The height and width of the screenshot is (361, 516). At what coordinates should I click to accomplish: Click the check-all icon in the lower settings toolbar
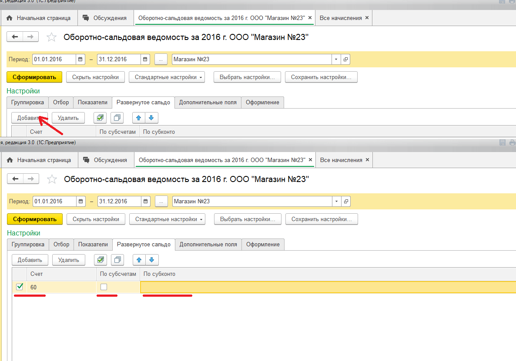pos(101,260)
